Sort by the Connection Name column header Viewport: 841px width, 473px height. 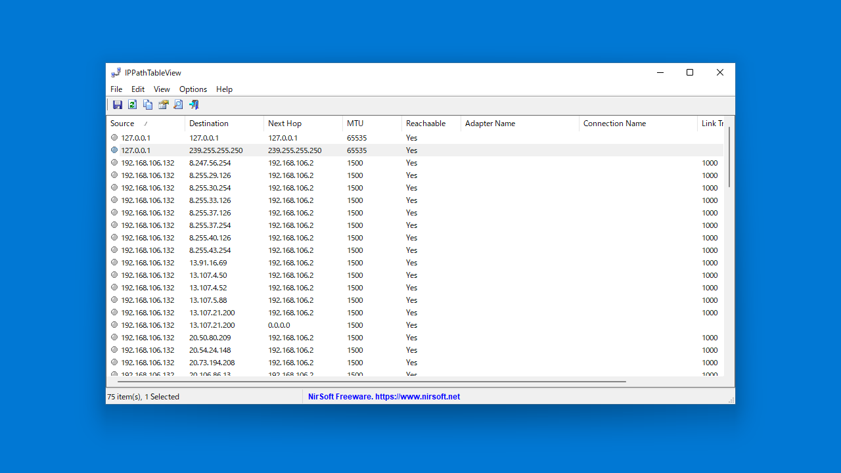click(x=639, y=124)
